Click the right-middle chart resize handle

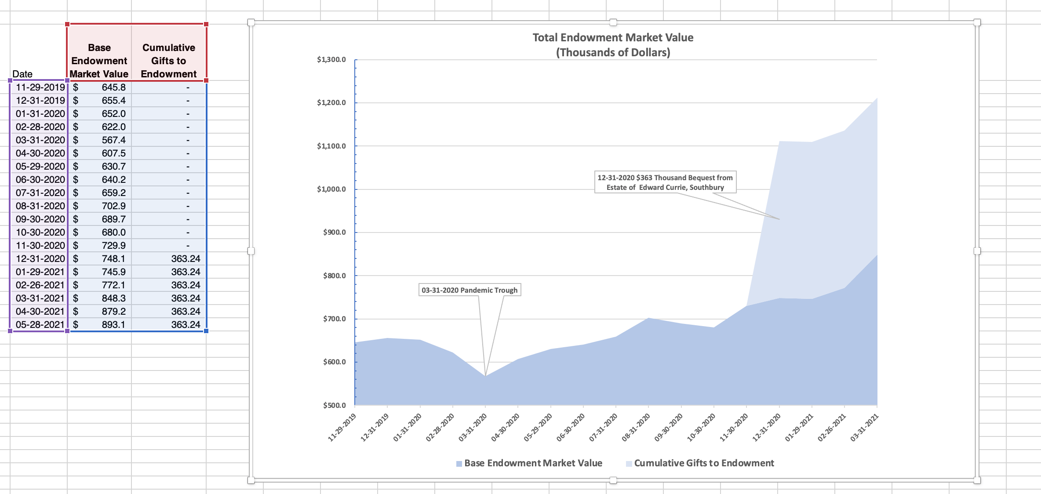pyautogui.click(x=977, y=251)
